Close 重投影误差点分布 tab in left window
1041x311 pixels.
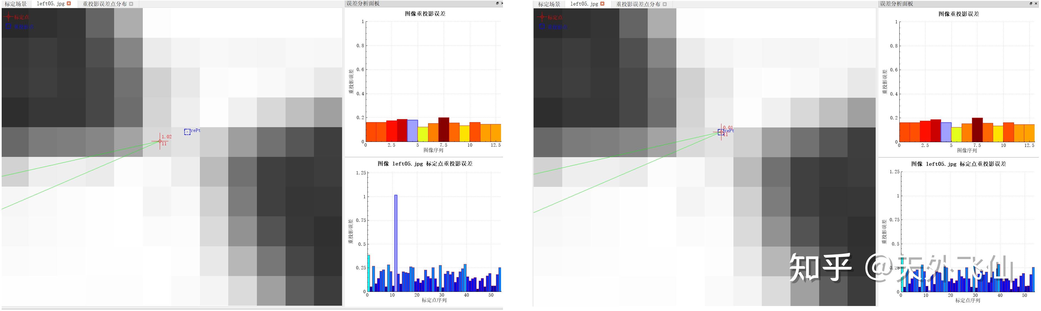click(x=131, y=4)
